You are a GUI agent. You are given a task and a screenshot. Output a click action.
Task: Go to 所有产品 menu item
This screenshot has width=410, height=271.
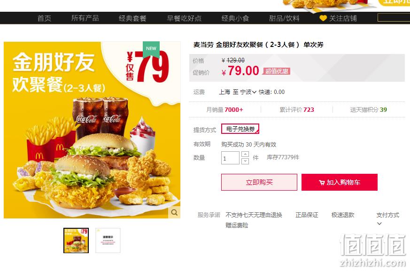tap(85, 18)
